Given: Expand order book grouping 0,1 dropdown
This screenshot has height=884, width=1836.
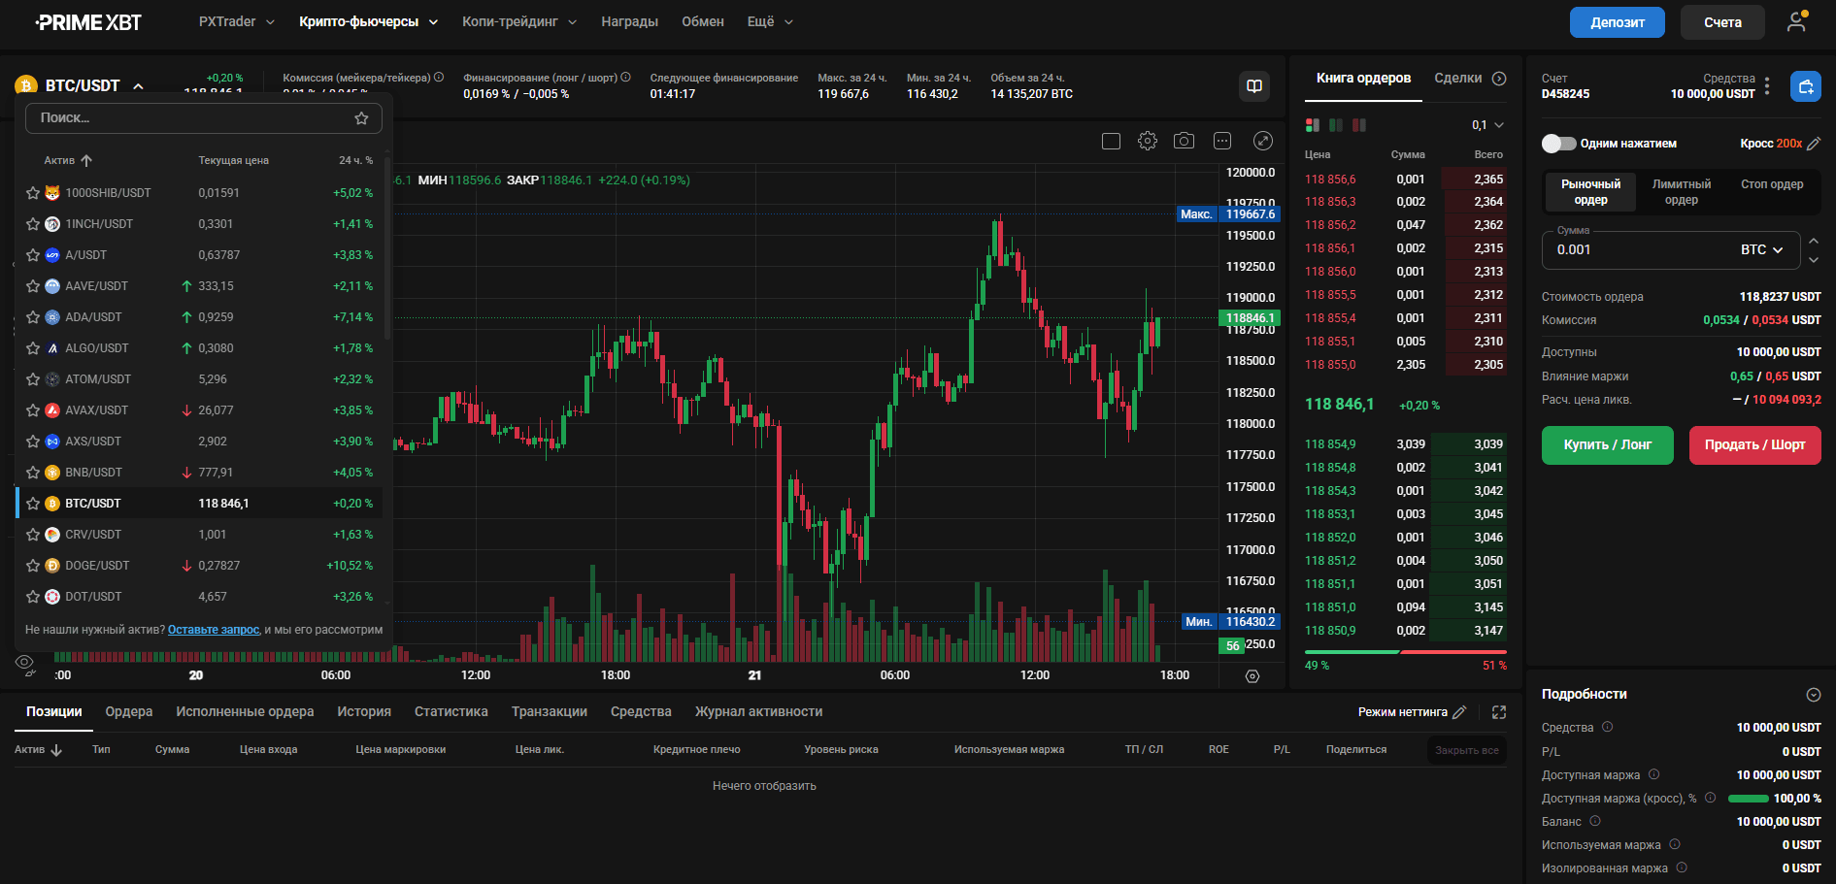Looking at the screenshot, I should (1487, 125).
